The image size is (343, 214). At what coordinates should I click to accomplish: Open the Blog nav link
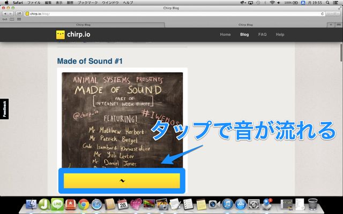coord(244,34)
